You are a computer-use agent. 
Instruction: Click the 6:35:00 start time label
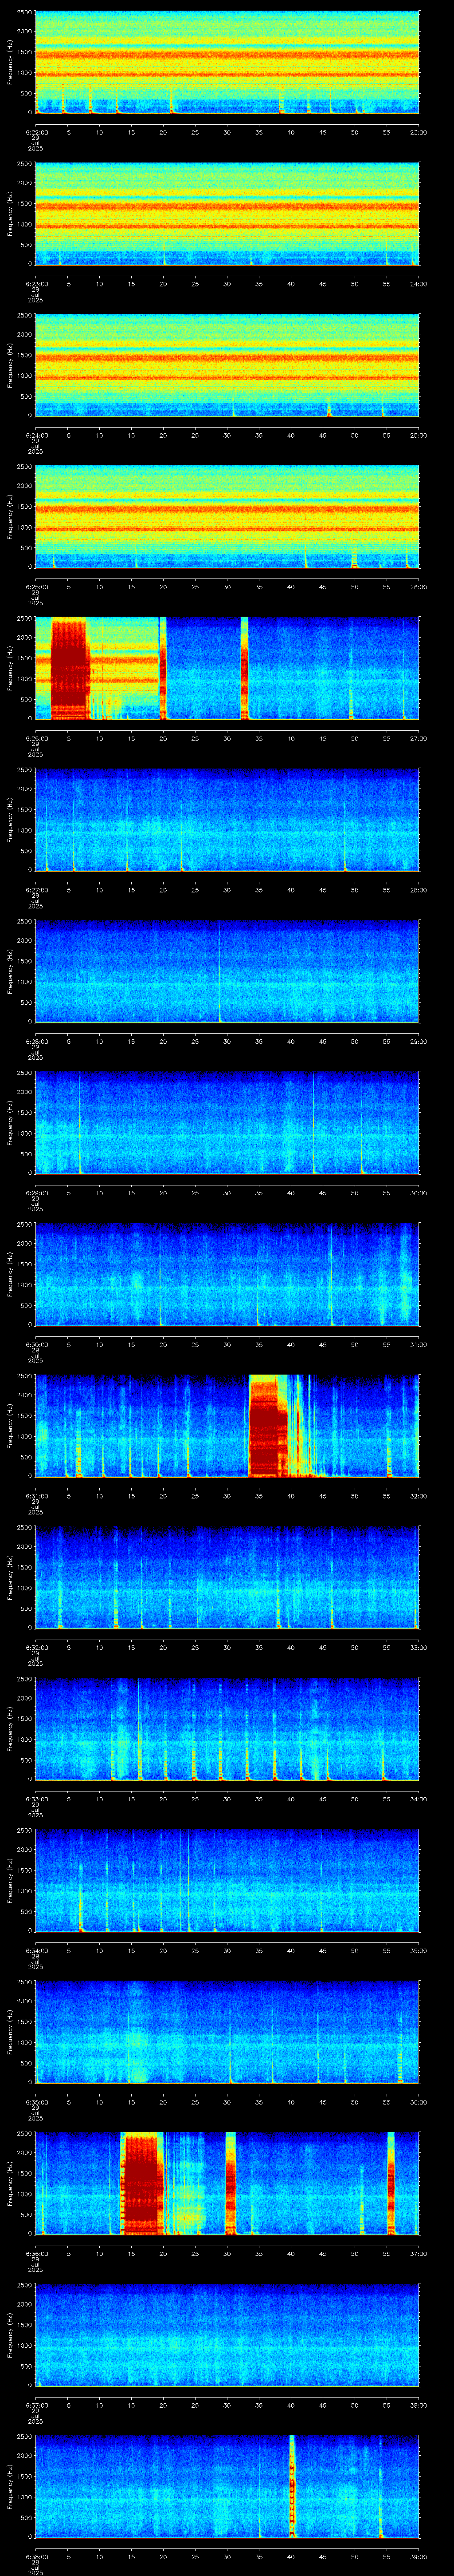(x=36, y=2101)
